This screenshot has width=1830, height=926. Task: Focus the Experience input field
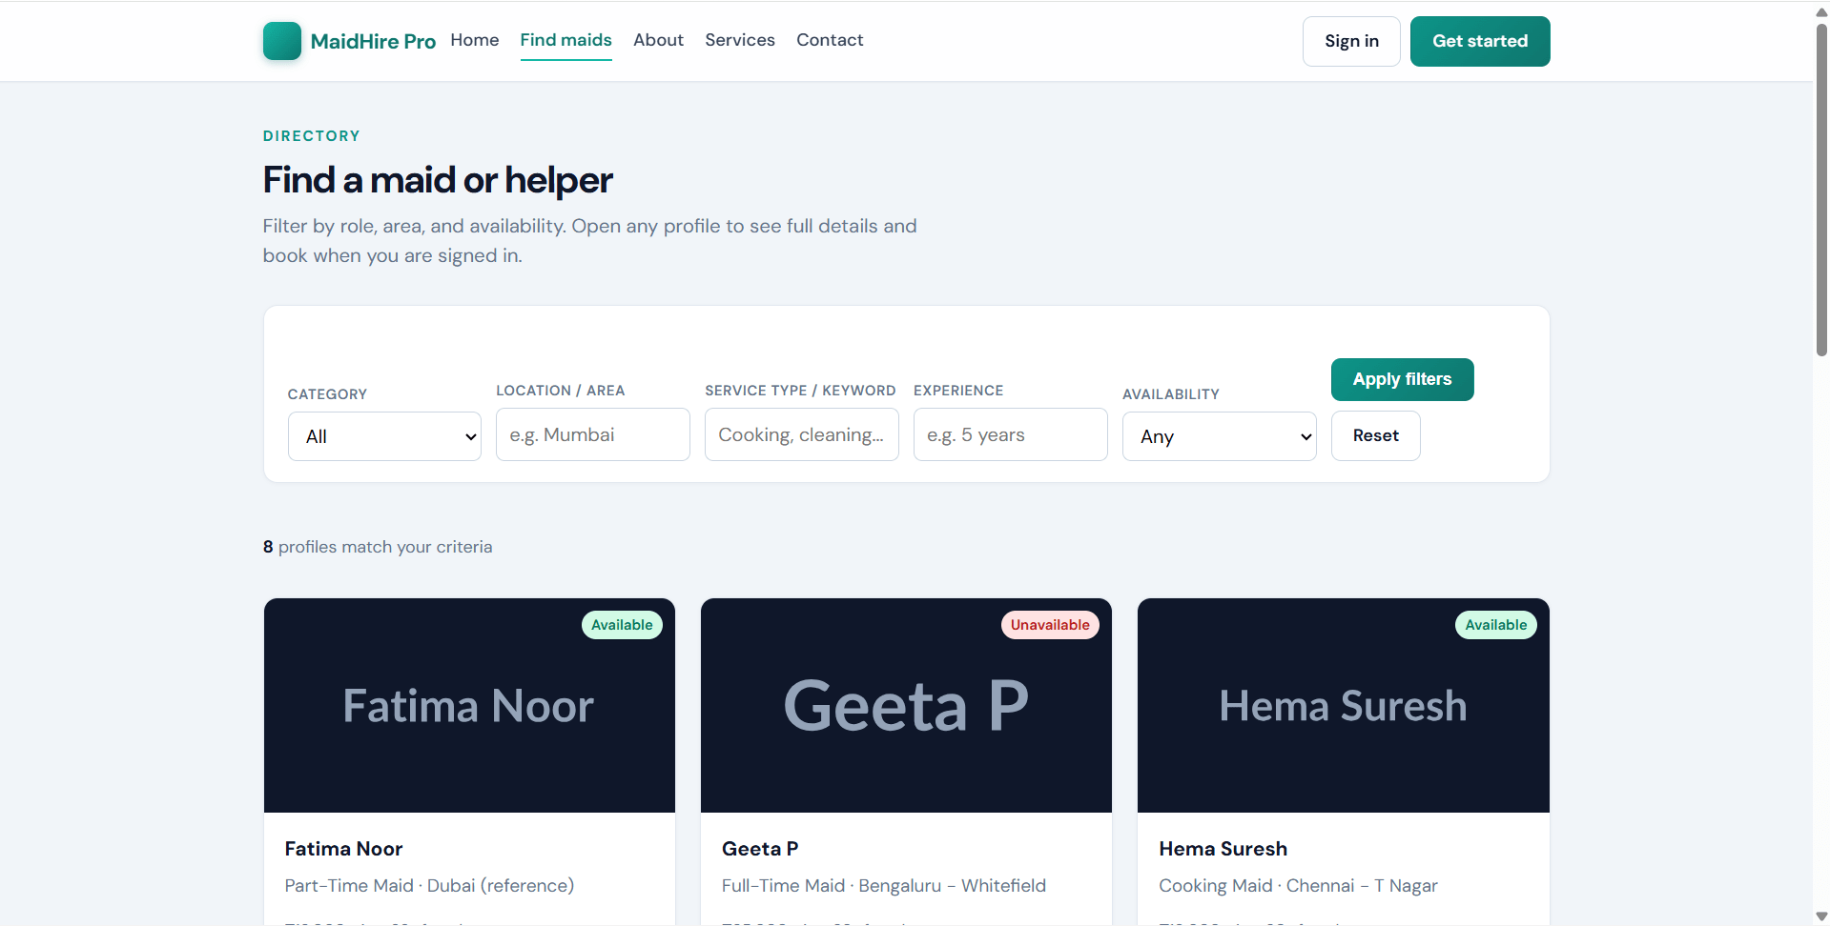point(1011,434)
